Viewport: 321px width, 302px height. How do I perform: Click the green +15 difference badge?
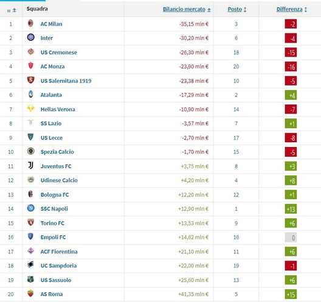[x=291, y=294]
